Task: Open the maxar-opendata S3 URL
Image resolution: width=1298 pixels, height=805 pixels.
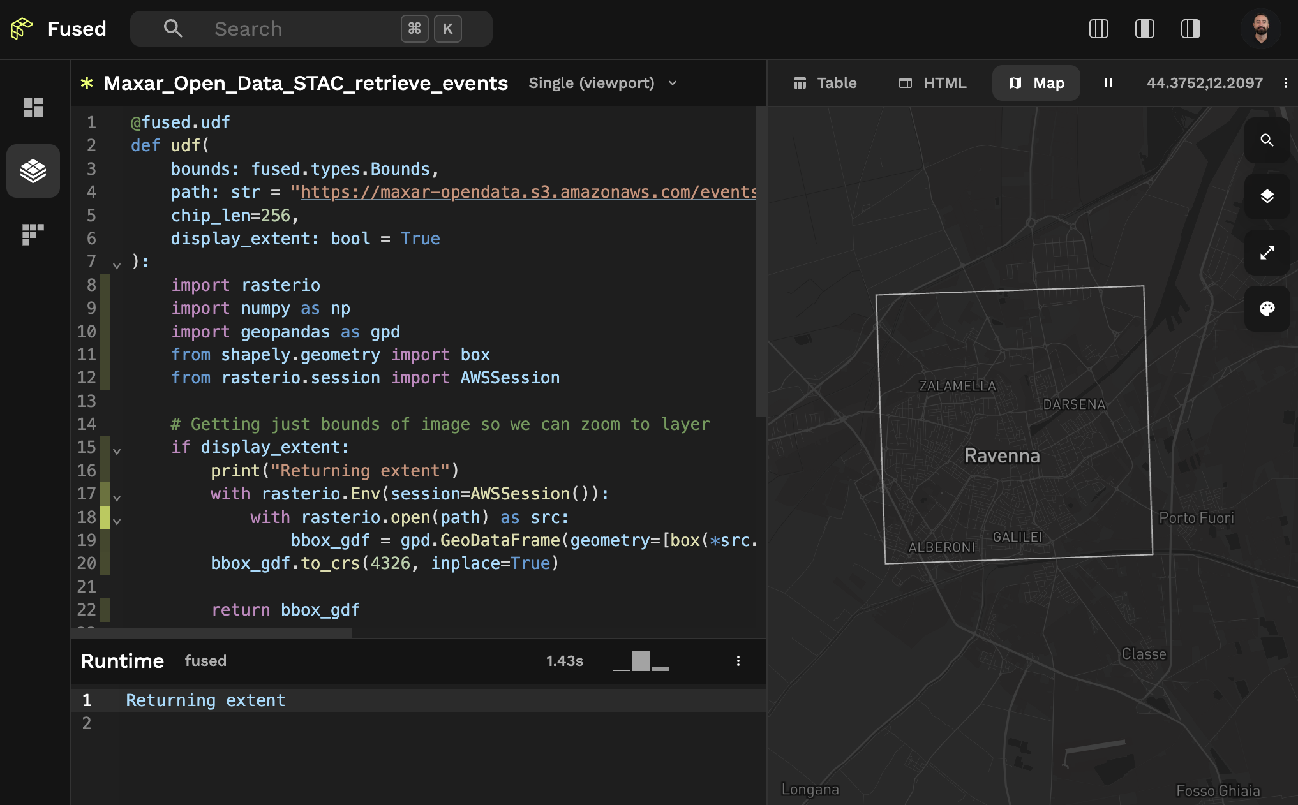Action: coord(523,192)
